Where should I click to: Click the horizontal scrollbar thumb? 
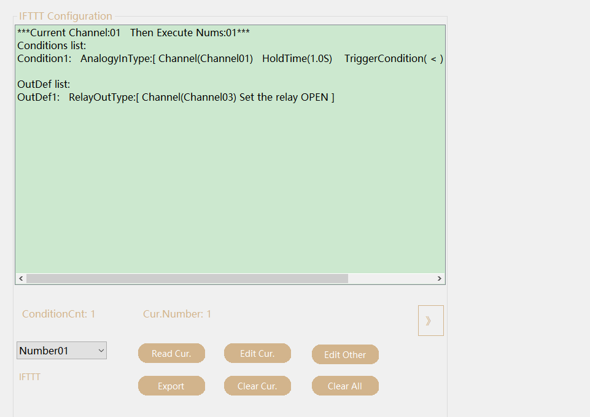[187, 279]
